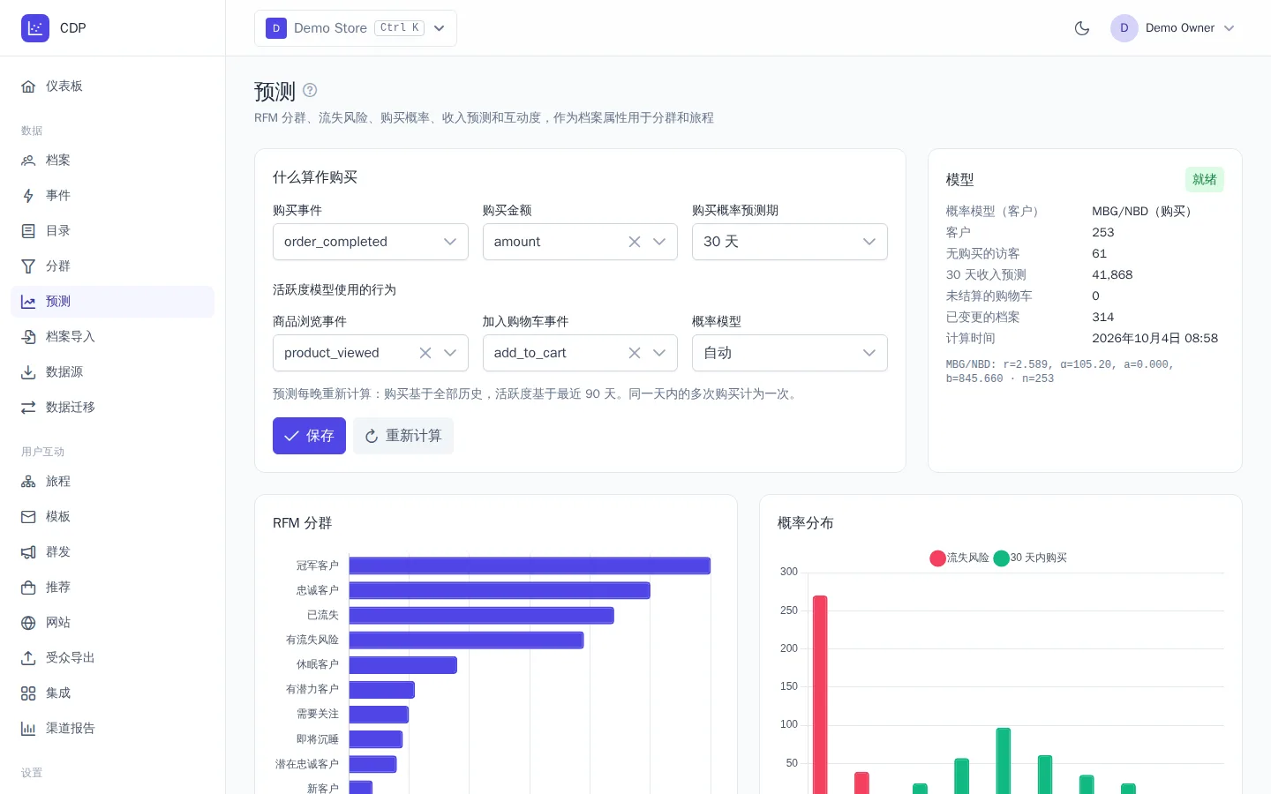This screenshot has width=1271, height=794.
Task: Click the 群发 megaphone icon
Action: (28, 552)
